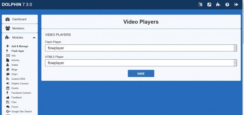Click the Modules puzzle icon in sidebar
Screen dimensions: 244x115
click(x=7, y=37)
